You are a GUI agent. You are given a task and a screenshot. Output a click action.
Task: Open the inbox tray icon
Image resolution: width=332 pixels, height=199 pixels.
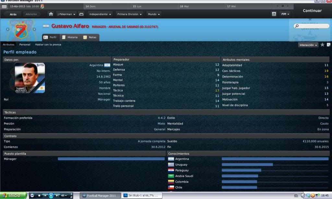click(x=81, y=14)
